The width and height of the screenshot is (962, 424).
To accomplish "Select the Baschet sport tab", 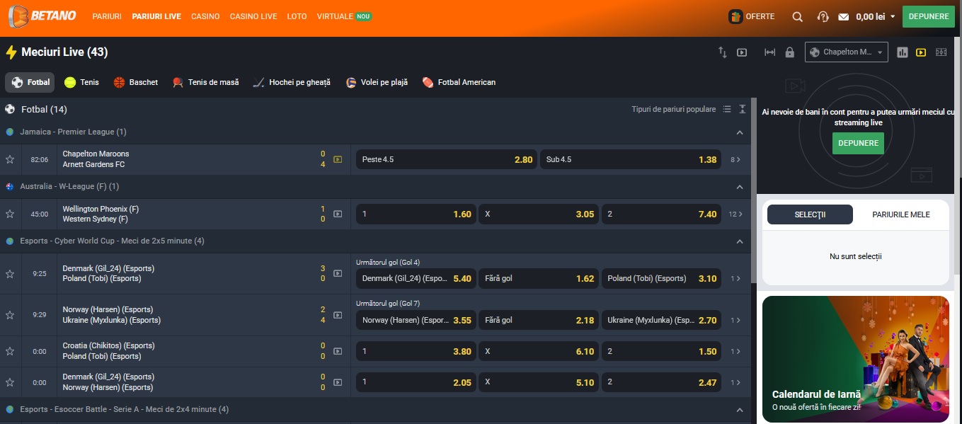I will tap(136, 82).
